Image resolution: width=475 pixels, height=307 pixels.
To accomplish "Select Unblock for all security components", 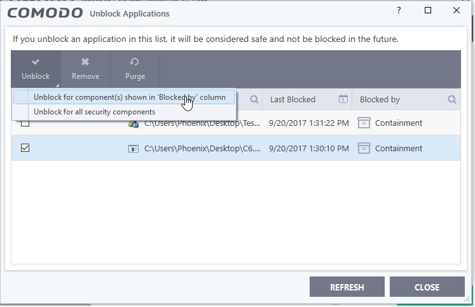I will (x=94, y=111).
